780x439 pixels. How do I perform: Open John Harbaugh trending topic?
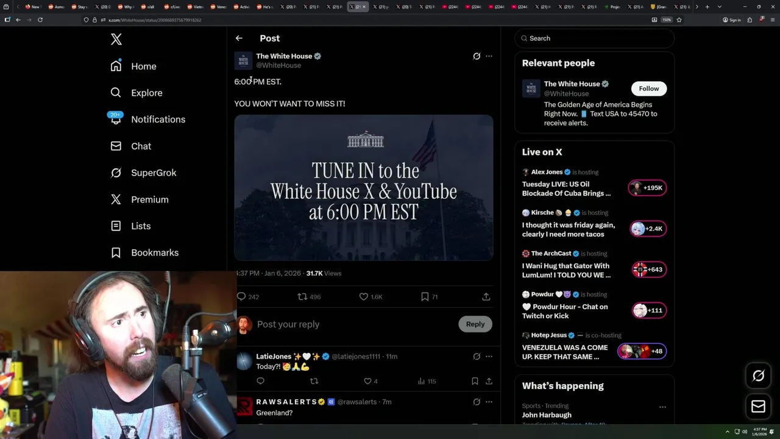tap(547, 415)
